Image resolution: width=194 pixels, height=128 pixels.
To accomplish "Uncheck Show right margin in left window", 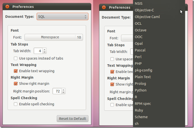I will click(x=15, y=83).
